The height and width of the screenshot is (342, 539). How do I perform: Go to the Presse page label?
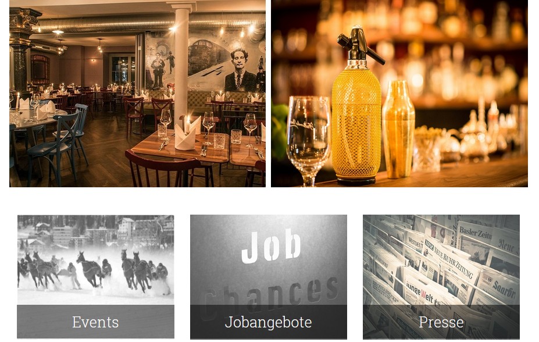coord(441,322)
